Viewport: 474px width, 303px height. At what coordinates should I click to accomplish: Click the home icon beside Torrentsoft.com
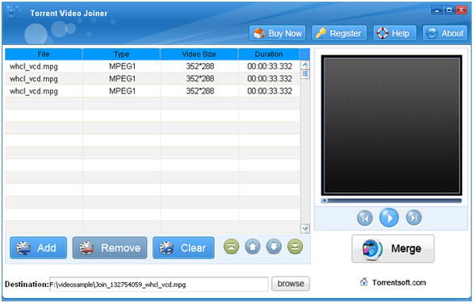click(x=364, y=282)
